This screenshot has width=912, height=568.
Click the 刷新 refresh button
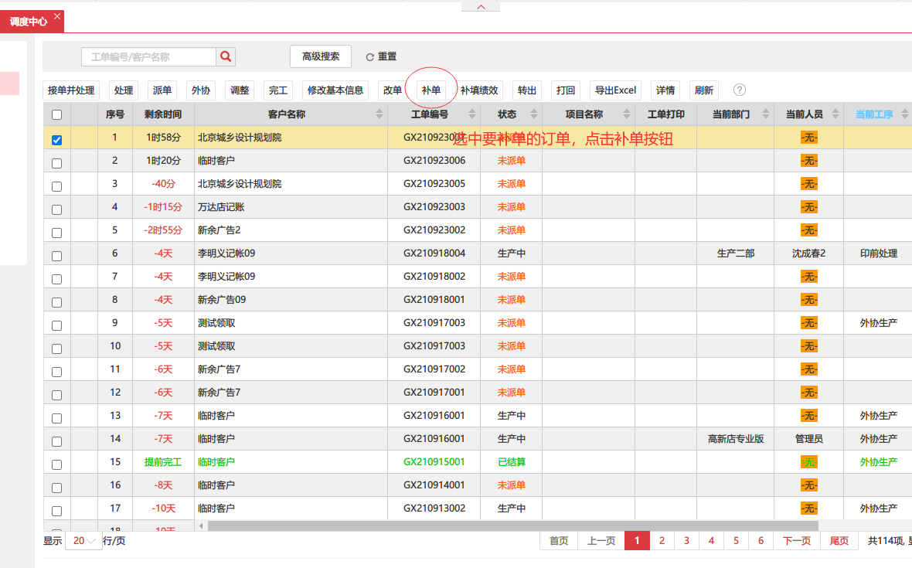tap(704, 90)
